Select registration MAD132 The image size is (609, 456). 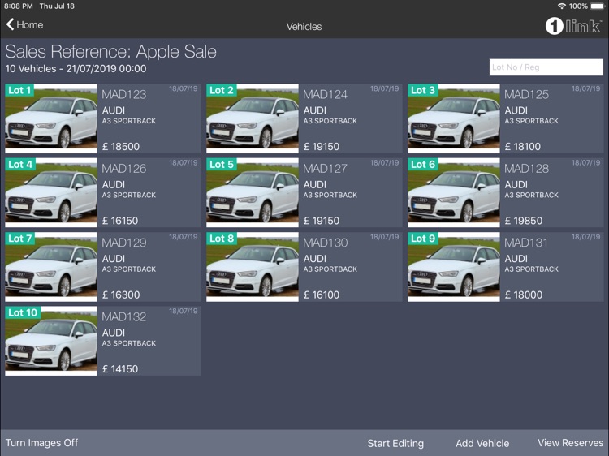(124, 316)
